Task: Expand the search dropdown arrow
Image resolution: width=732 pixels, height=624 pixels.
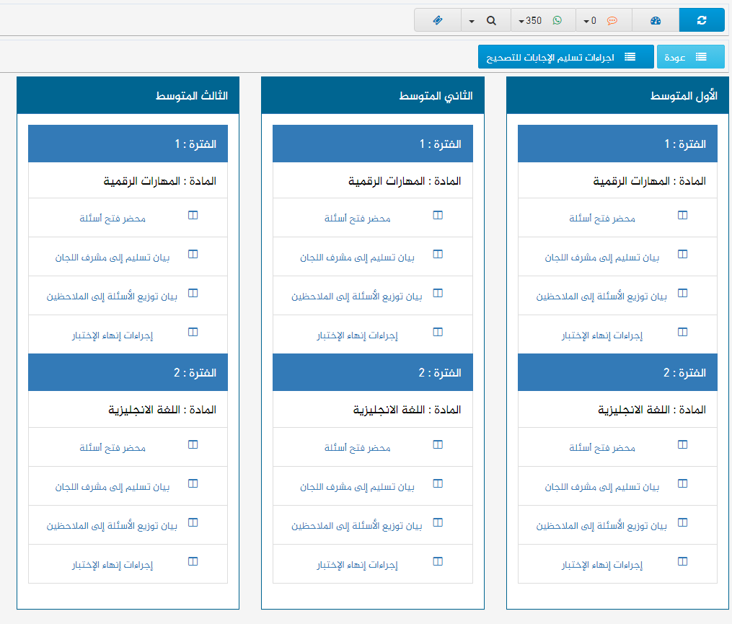Action: pos(472,21)
